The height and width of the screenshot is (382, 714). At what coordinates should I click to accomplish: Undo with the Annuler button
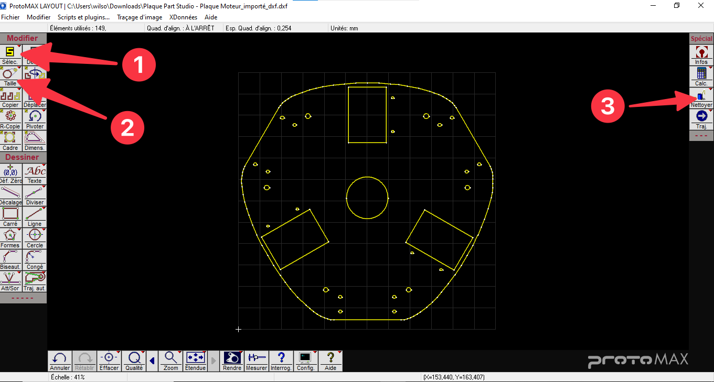60,361
